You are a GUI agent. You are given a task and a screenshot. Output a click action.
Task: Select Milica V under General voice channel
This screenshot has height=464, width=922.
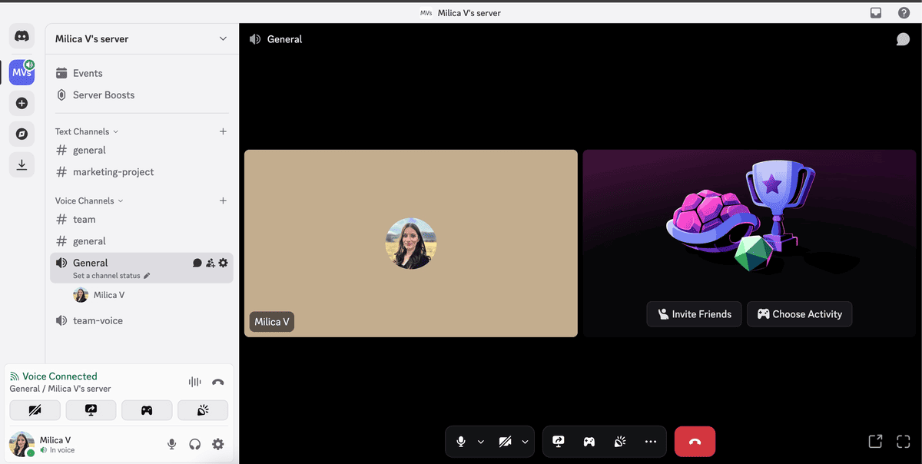(x=151, y=295)
